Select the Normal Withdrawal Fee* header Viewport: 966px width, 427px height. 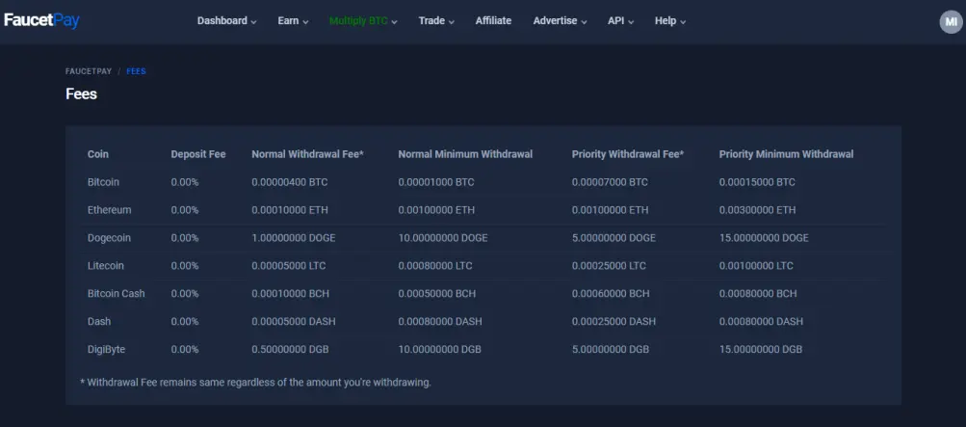pyautogui.click(x=307, y=154)
